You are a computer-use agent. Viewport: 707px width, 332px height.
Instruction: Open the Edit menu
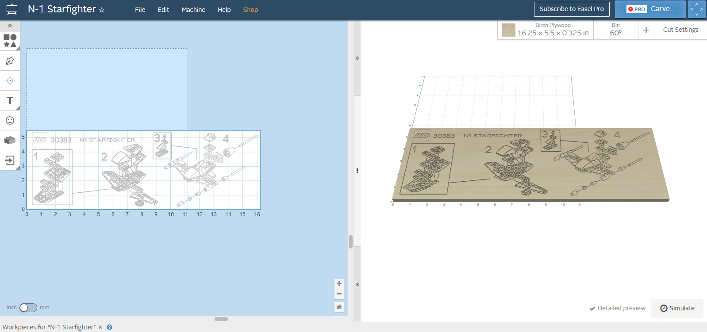click(163, 10)
